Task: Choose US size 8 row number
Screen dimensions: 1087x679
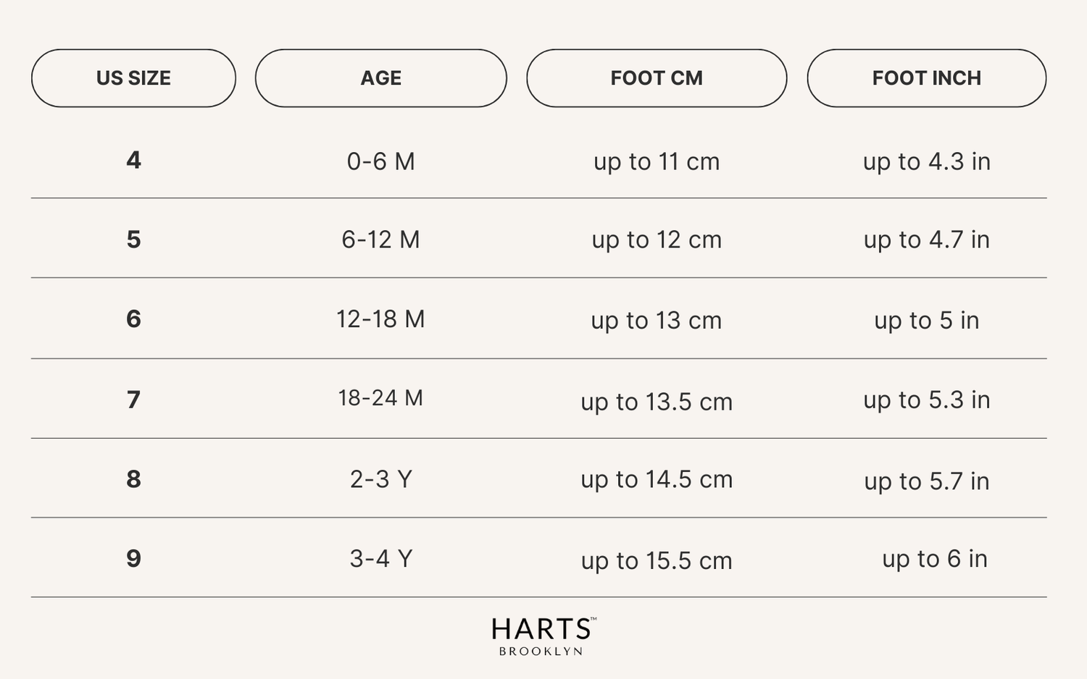Action: [x=133, y=479]
